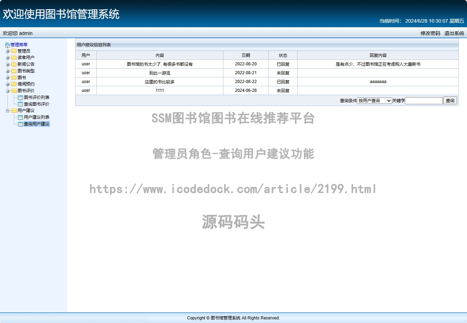Focus the 关键字 keyword input field

(x=424, y=101)
